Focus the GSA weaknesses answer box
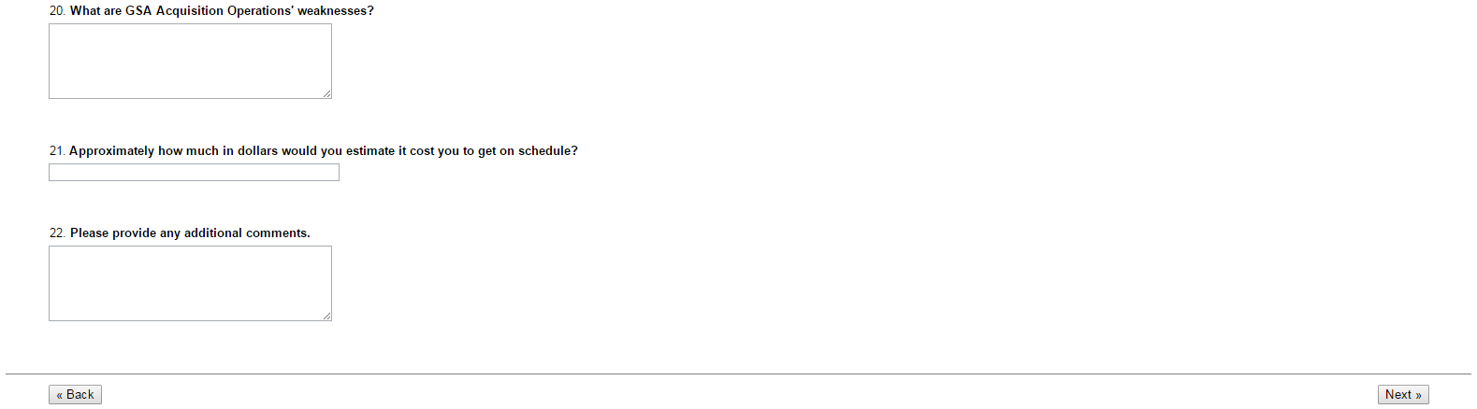Viewport: 1477px width, 409px height. (190, 62)
